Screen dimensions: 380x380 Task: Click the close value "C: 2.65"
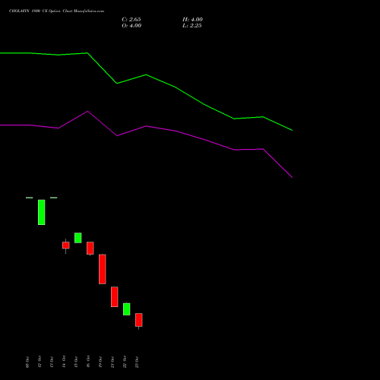tap(131, 20)
